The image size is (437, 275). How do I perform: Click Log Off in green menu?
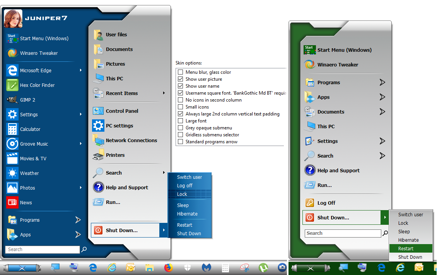point(326,203)
